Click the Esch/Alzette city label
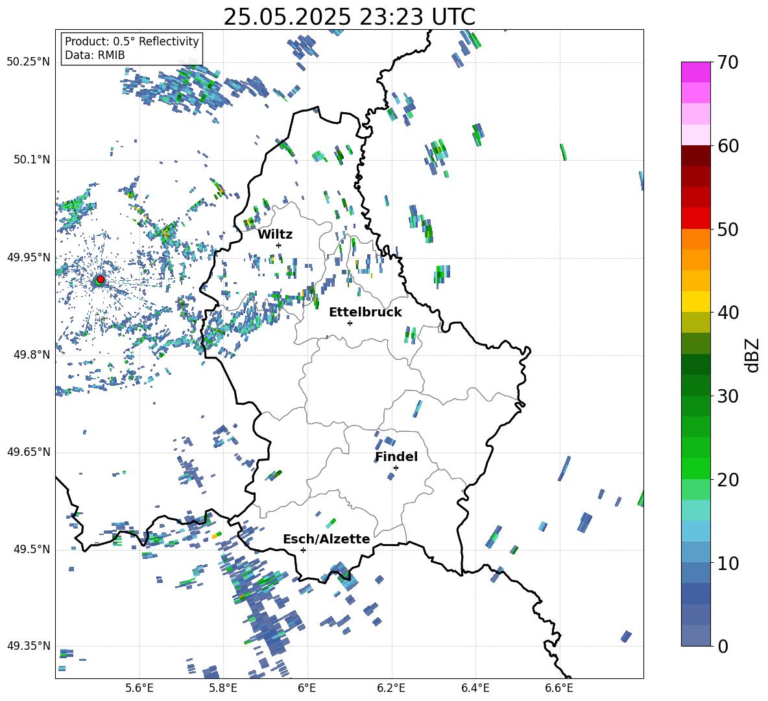This screenshot has width=768, height=701. coord(326,539)
